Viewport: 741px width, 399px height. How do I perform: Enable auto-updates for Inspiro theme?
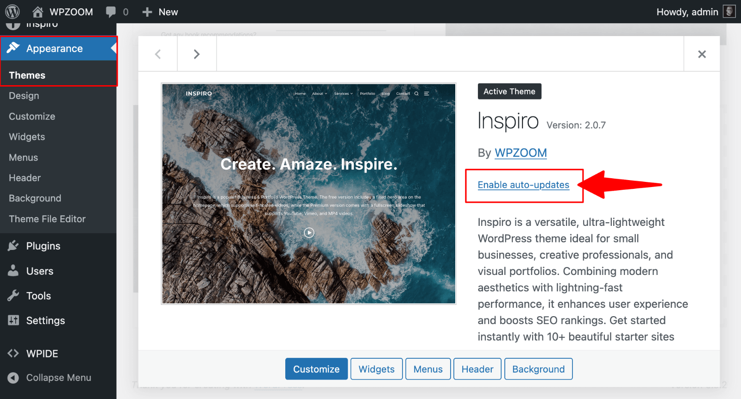pos(523,185)
